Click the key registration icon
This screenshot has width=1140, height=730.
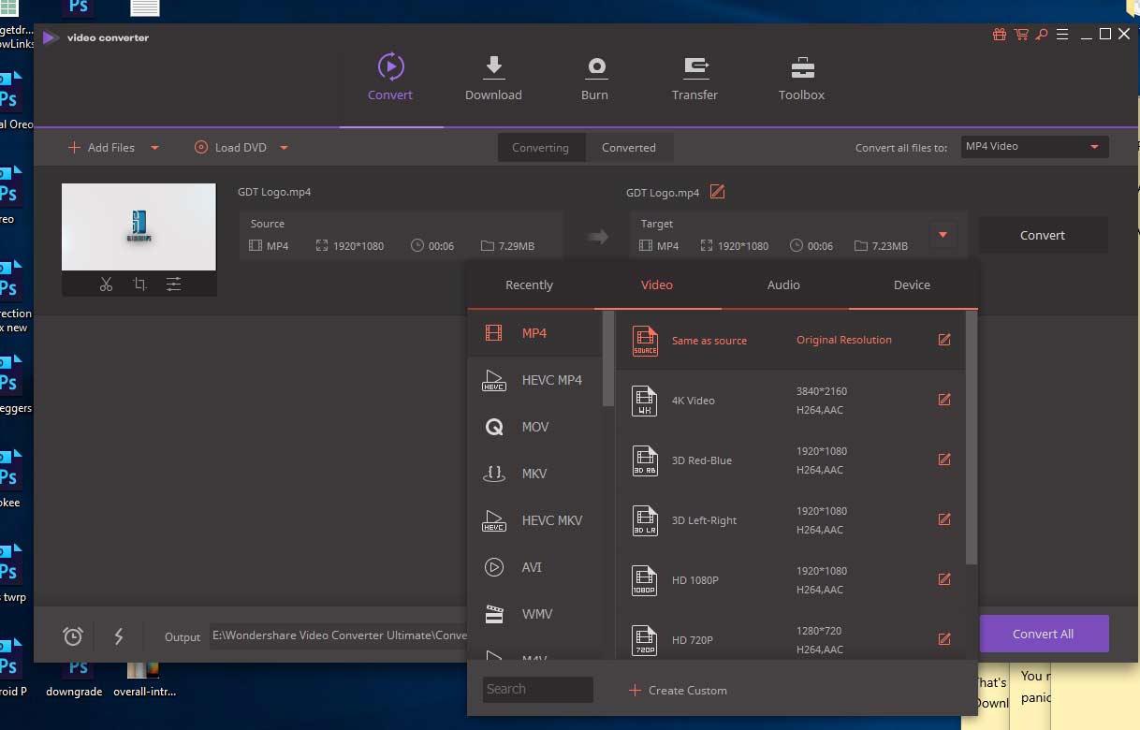click(x=1041, y=35)
